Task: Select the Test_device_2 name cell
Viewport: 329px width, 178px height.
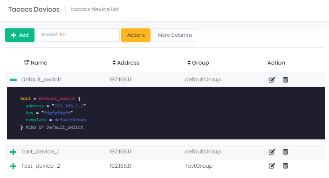Action: point(41,166)
